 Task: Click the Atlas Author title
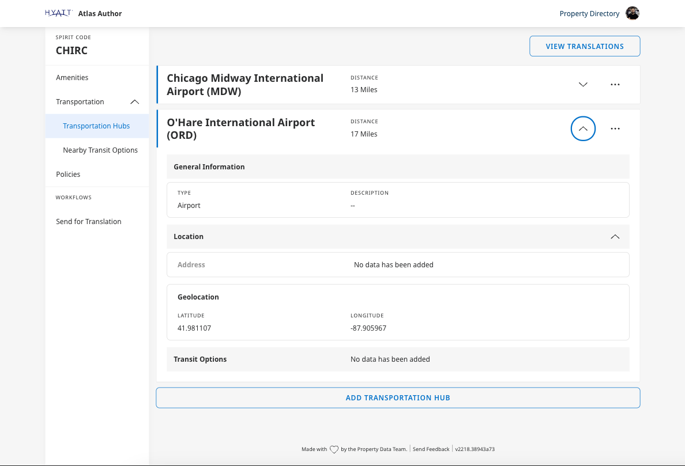[100, 13]
